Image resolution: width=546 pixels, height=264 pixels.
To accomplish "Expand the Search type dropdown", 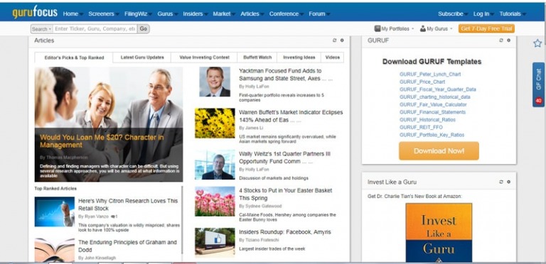I will [x=41, y=29].
